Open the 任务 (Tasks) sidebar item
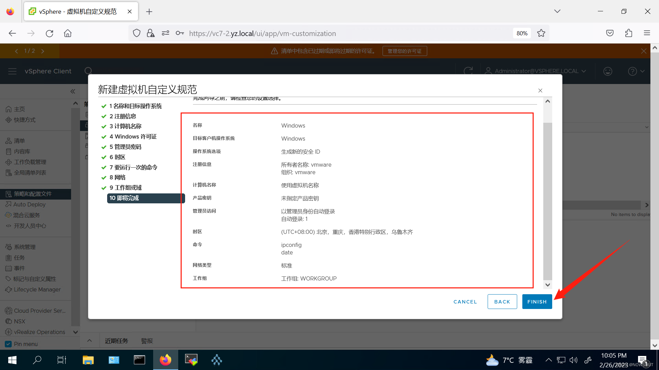 point(19,257)
